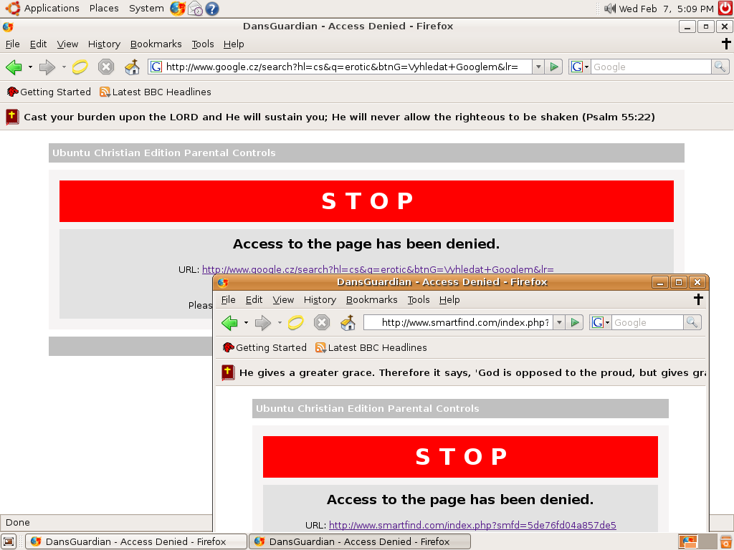Open Forward history dropdown in front window
Screen dimensions: 734x550
(x=280, y=323)
